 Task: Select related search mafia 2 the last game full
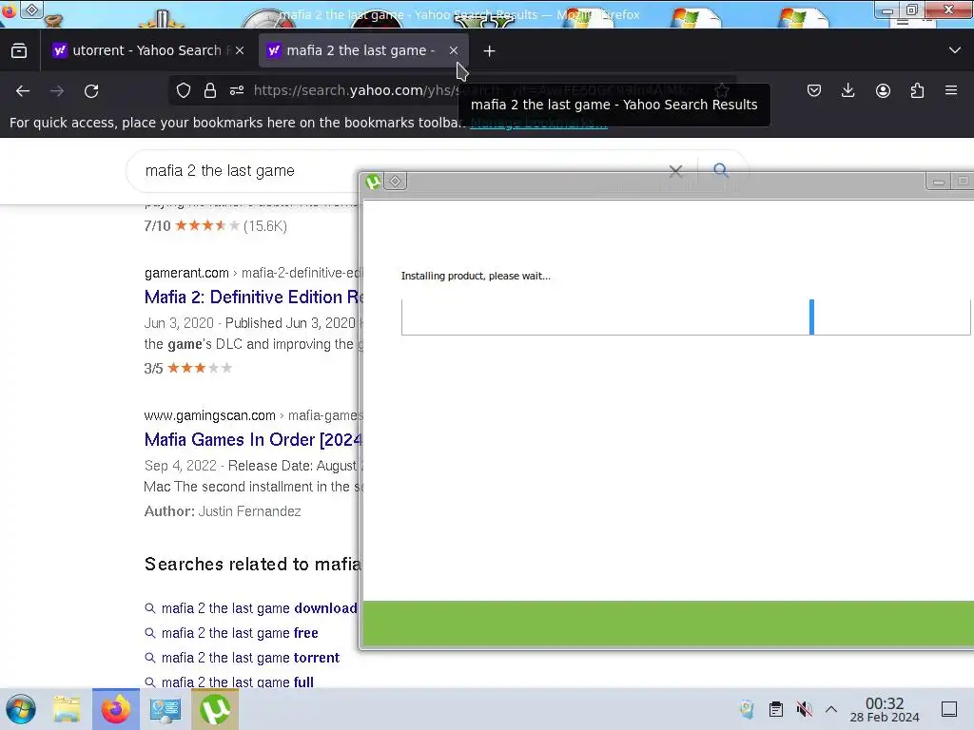pyautogui.click(x=237, y=682)
